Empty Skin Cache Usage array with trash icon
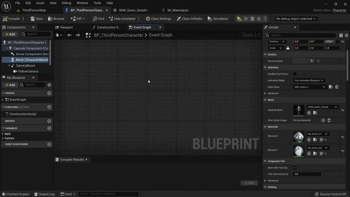The image size is (350, 197). pyautogui.click(x=329, y=120)
